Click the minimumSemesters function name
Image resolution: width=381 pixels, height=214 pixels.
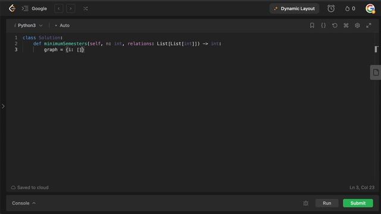pyautogui.click(x=65, y=43)
